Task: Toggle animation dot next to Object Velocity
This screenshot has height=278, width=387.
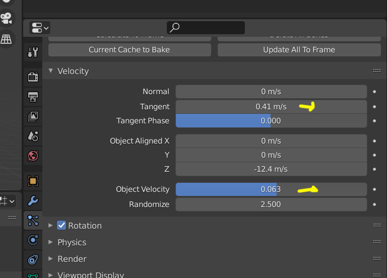Action: coord(374,189)
